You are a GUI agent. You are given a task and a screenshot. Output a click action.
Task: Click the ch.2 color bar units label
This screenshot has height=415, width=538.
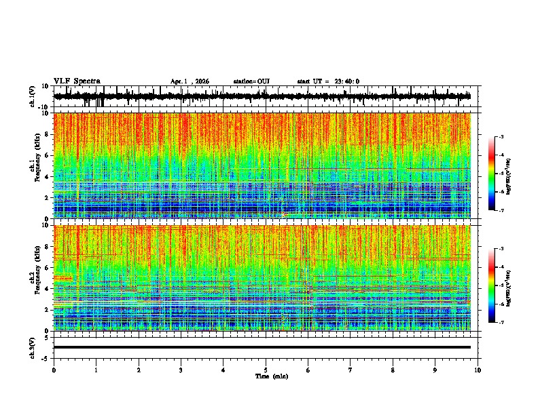pyautogui.click(x=509, y=288)
